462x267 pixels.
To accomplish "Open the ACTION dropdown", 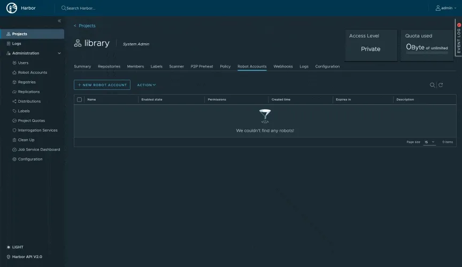I will pyautogui.click(x=146, y=85).
